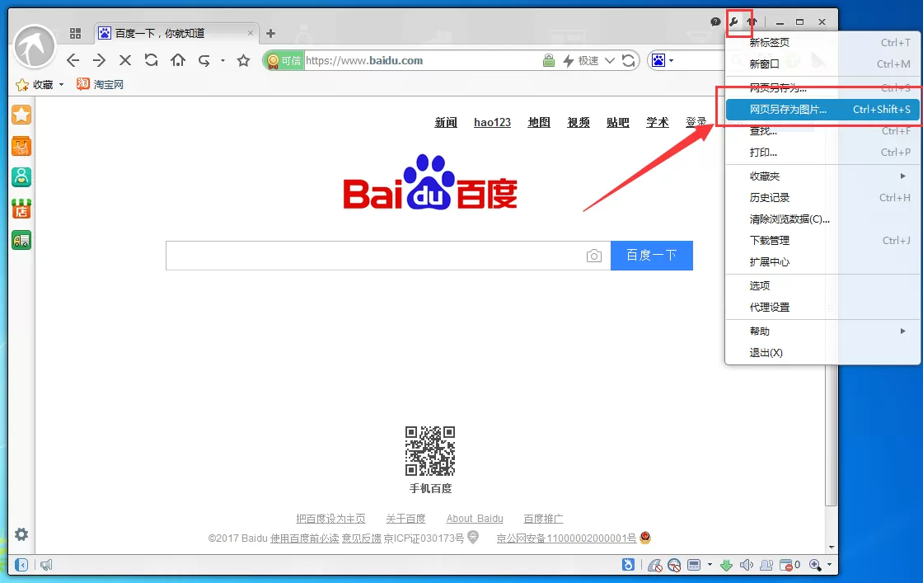Open the orange star favorites sidebar icon

point(21,115)
